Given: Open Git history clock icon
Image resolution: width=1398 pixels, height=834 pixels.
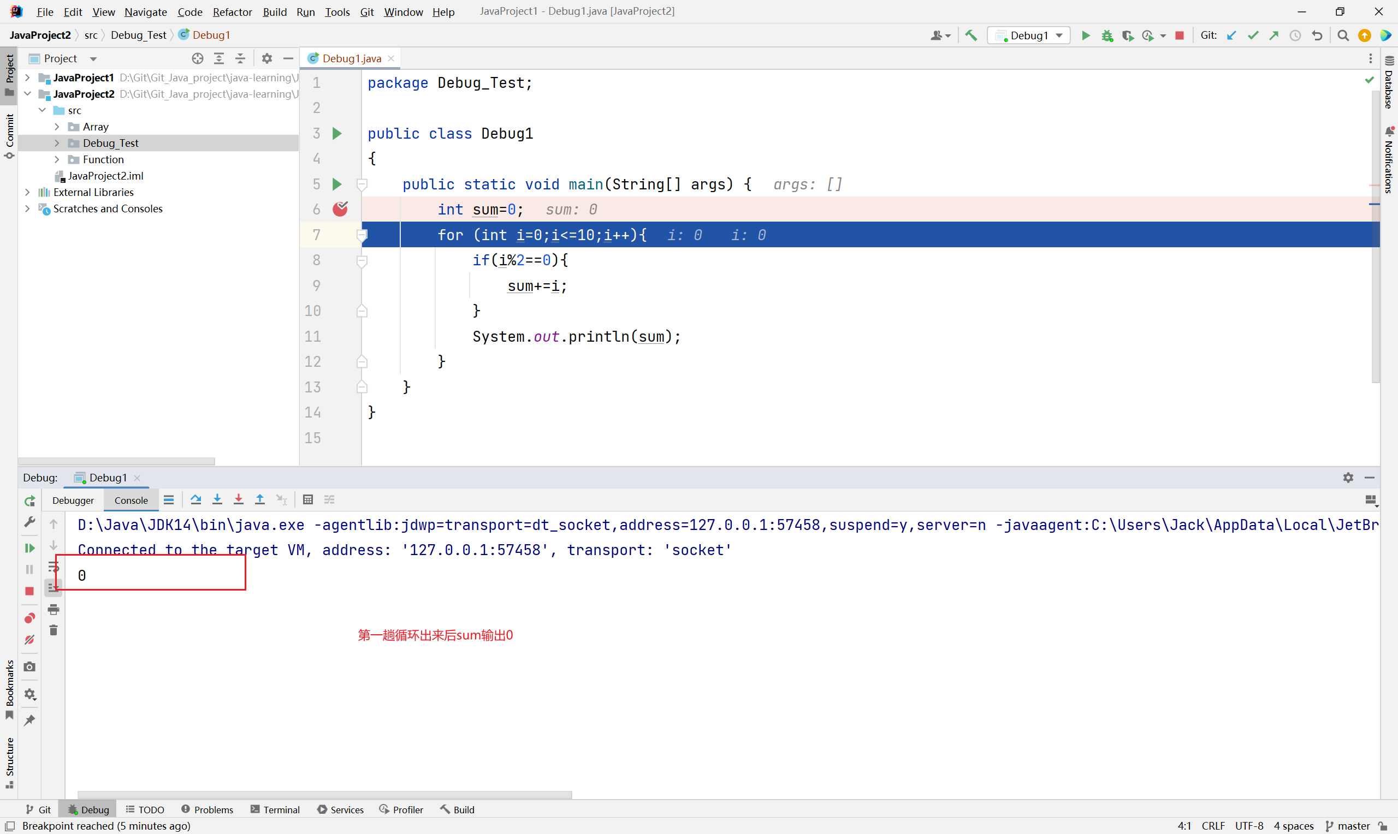Looking at the screenshot, I should pyautogui.click(x=1295, y=35).
